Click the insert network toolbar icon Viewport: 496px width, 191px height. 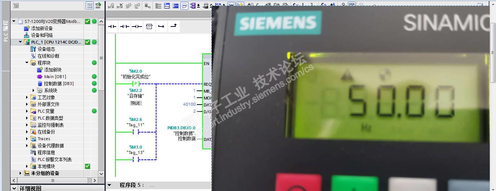point(111,5)
